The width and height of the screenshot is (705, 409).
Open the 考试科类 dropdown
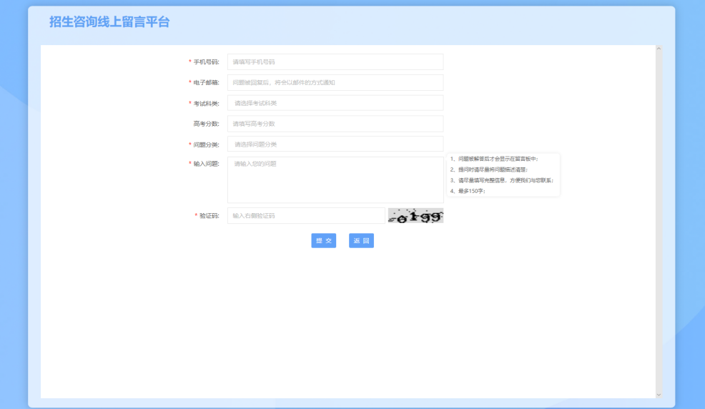[x=335, y=103]
